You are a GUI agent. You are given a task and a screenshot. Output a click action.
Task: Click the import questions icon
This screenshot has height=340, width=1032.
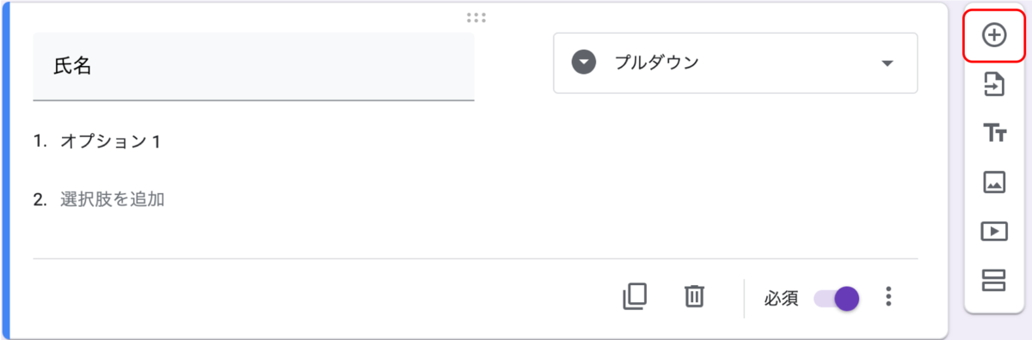994,84
